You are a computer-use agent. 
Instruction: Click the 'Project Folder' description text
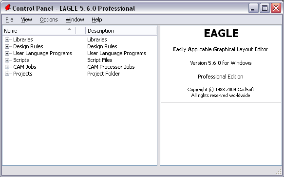pos(104,74)
